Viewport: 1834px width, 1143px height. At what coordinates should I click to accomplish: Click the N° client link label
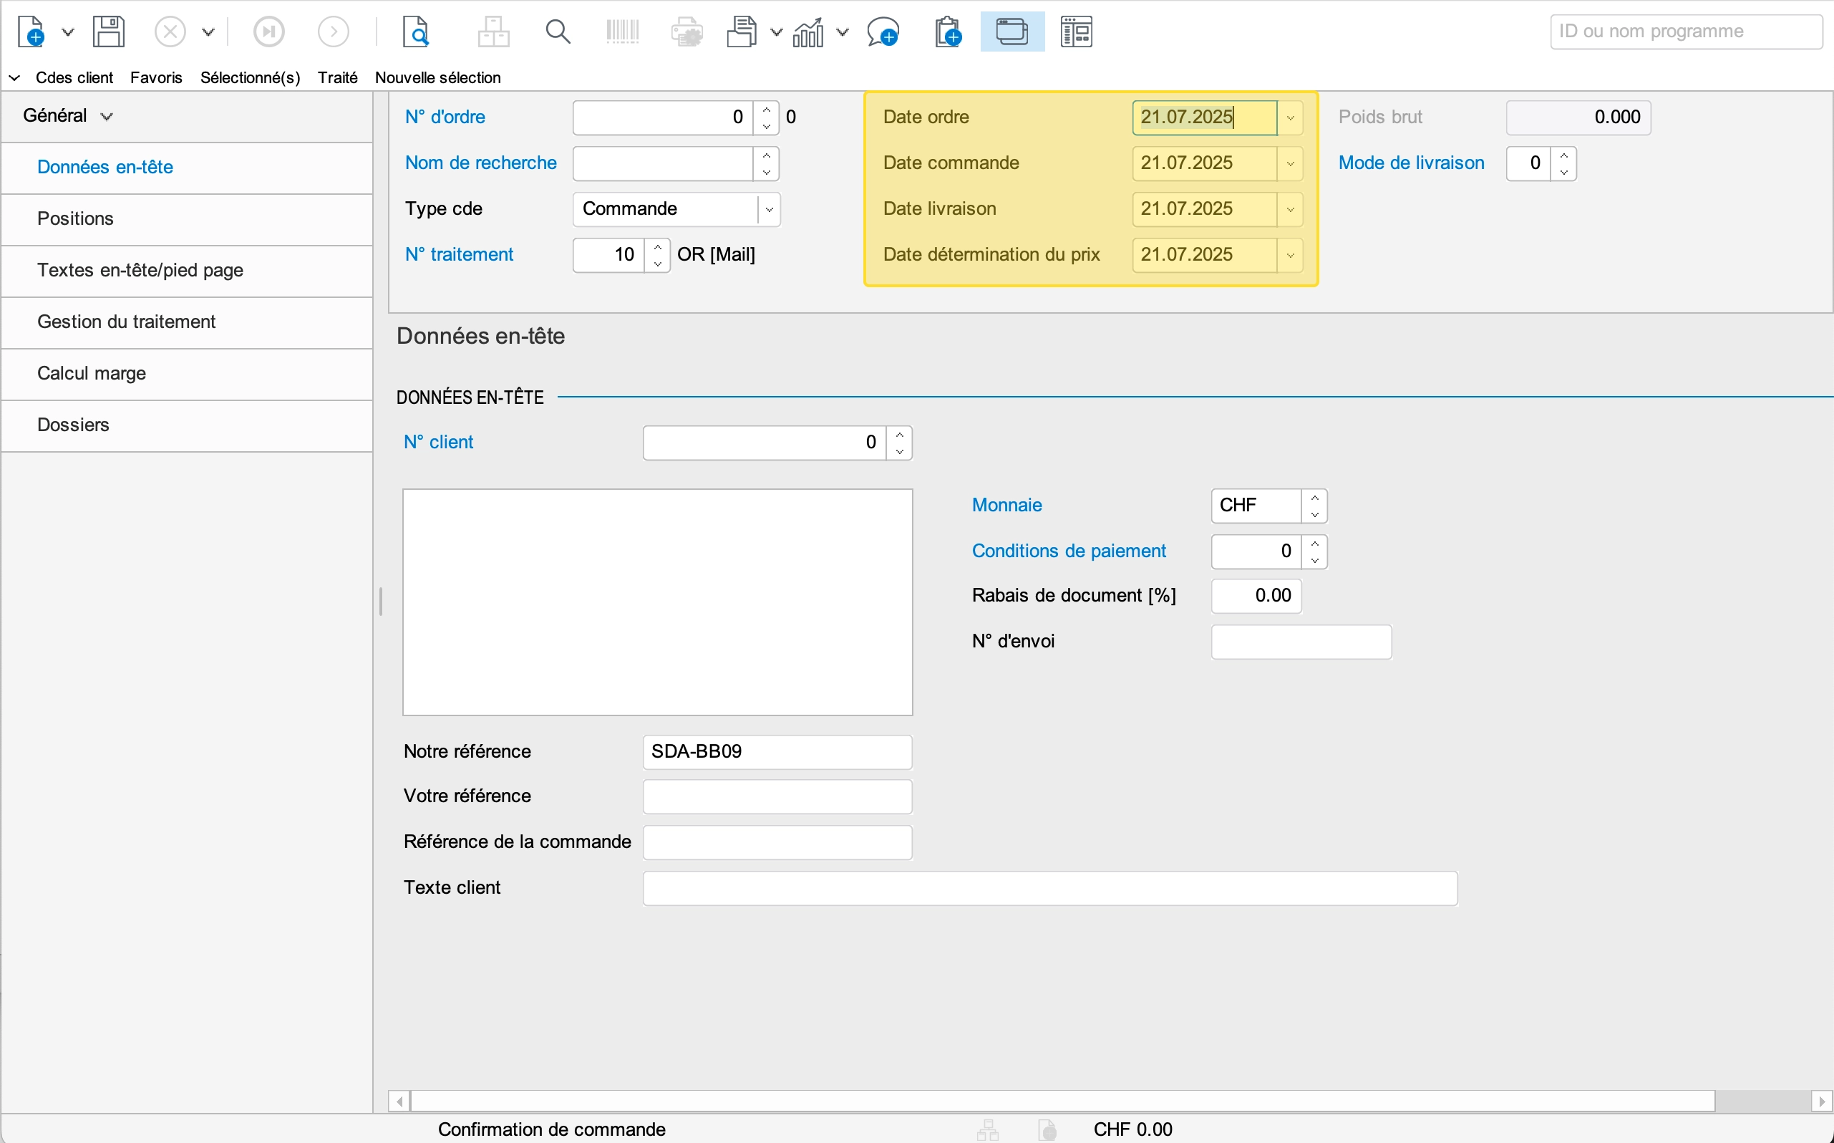[x=438, y=443]
